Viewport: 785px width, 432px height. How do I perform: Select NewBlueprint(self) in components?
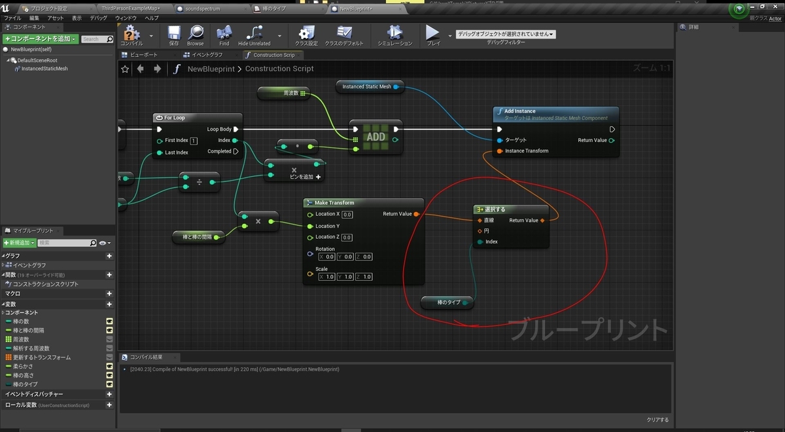coord(31,49)
